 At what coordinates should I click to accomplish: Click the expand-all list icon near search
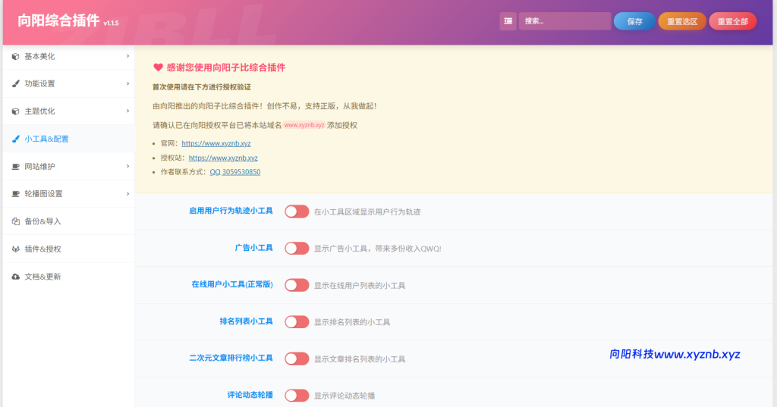pyautogui.click(x=508, y=21)
